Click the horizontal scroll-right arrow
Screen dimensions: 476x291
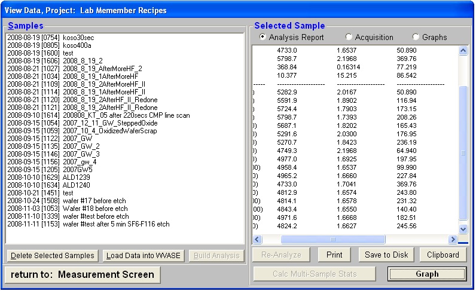(x=453, y=240)
